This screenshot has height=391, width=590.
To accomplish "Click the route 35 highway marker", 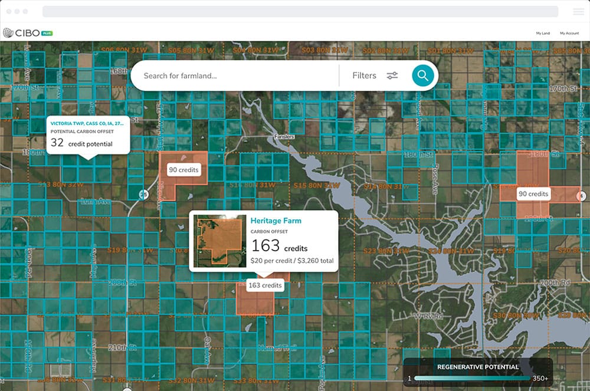I will 143,195.
